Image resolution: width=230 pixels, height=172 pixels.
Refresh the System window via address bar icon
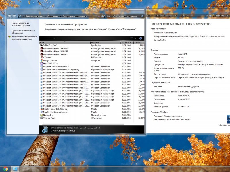pos(210,16)
